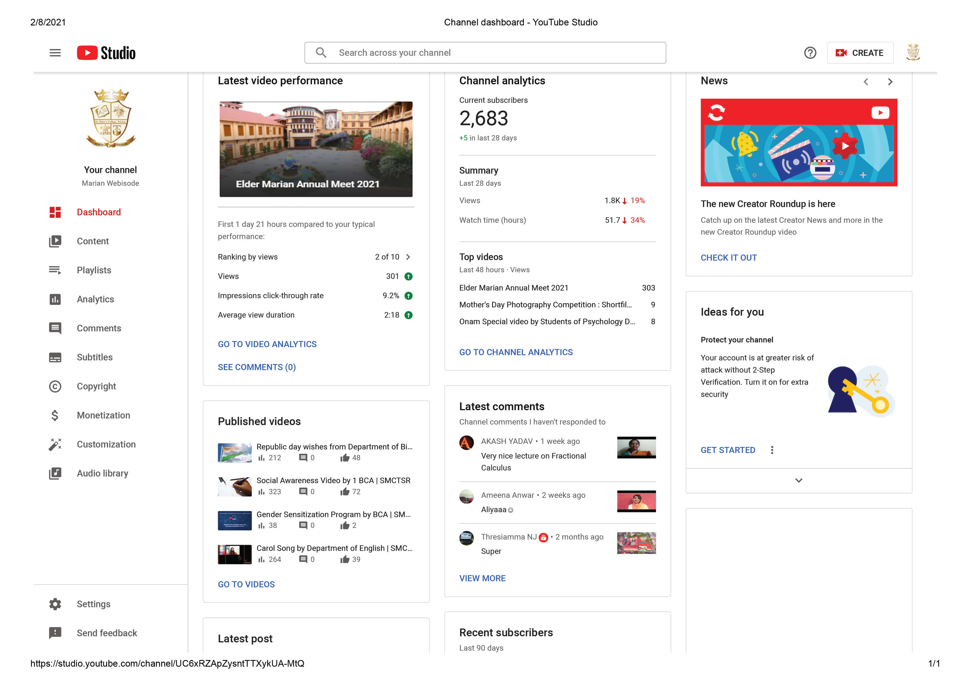
Task: Click the click-through rate green indicator
Action: [x=408, y=296]
